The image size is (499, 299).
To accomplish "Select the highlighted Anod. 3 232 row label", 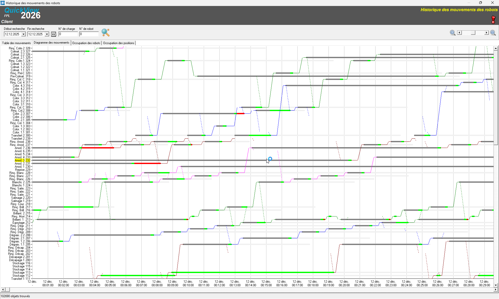I will (x=22, y=160).
